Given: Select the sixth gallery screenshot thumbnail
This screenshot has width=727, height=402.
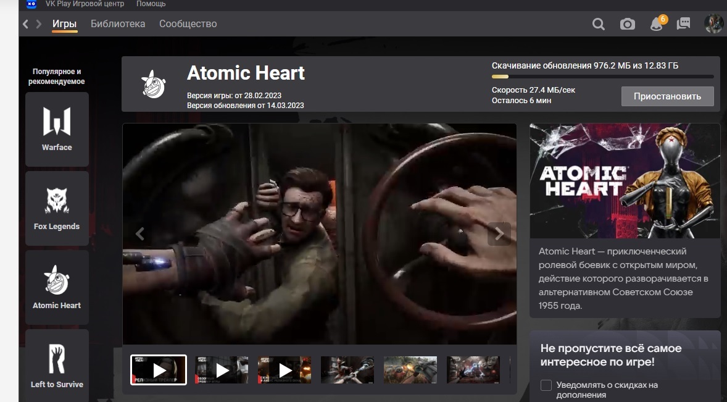Looking at the screenshot, I should point(473,370).
